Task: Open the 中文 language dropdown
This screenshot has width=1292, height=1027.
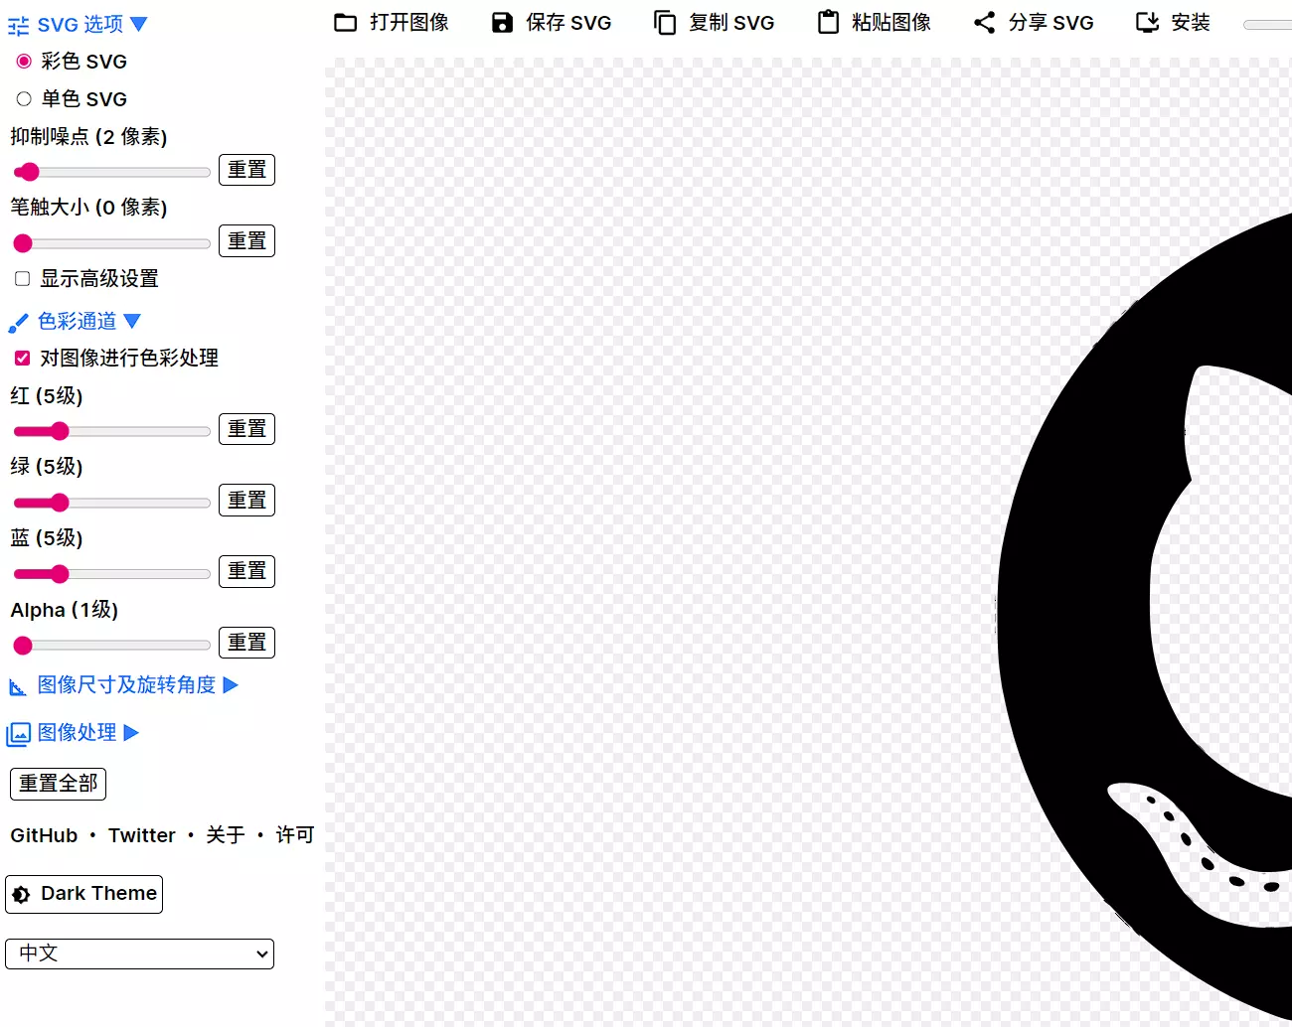Action: pyautogui.click(x=139, y=954)
